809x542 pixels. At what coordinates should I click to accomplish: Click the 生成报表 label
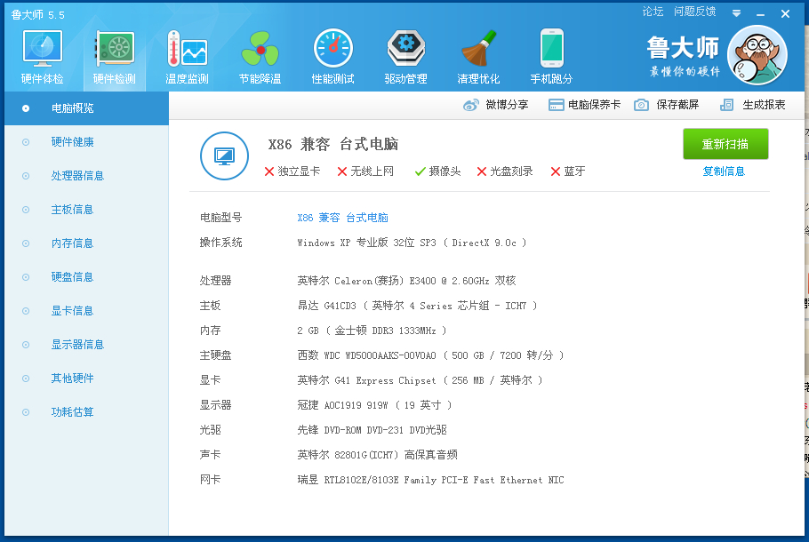(764, 105)
